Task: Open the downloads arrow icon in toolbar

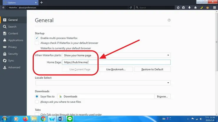Action: (189, 7)
